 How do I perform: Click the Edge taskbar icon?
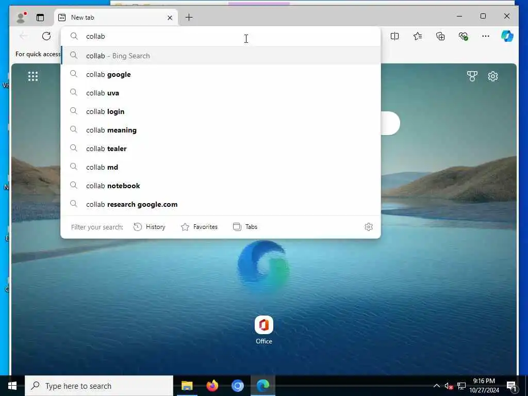tap(263, 386)
